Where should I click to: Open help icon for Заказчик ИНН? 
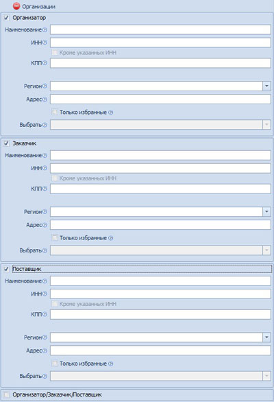45,168
